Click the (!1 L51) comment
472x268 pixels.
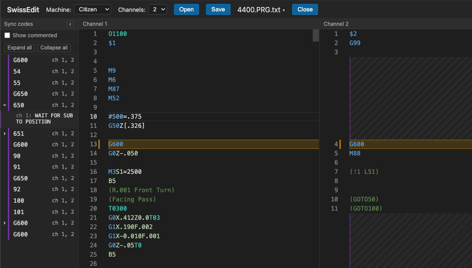pos(364,172)
